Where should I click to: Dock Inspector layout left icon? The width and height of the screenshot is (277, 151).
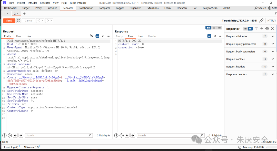click(245, 29)
